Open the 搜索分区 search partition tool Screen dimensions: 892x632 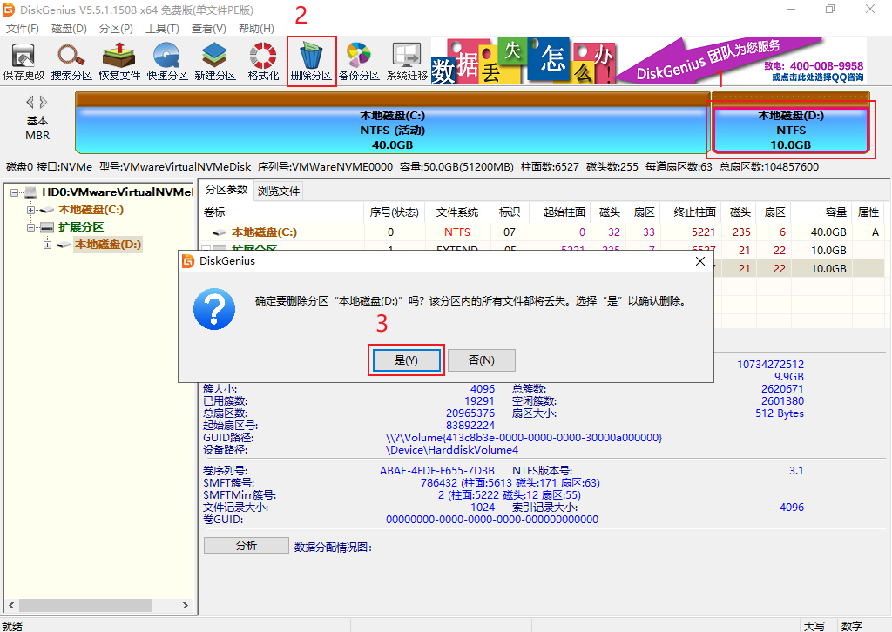tap(71, 62)
